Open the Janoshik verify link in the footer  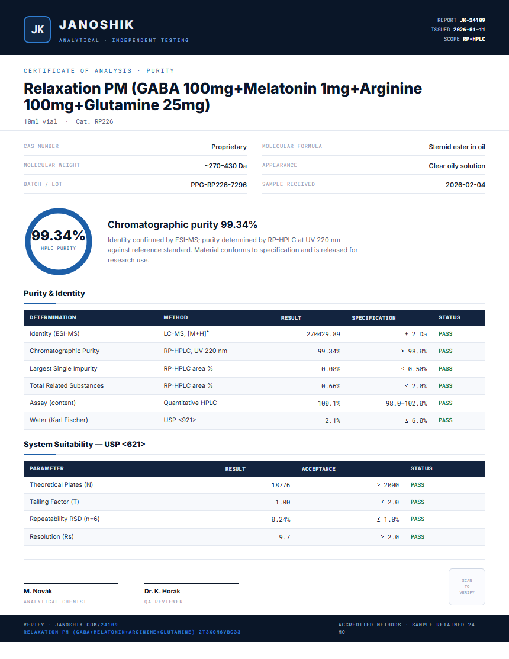pyautogui.click(x=132, y=628)
